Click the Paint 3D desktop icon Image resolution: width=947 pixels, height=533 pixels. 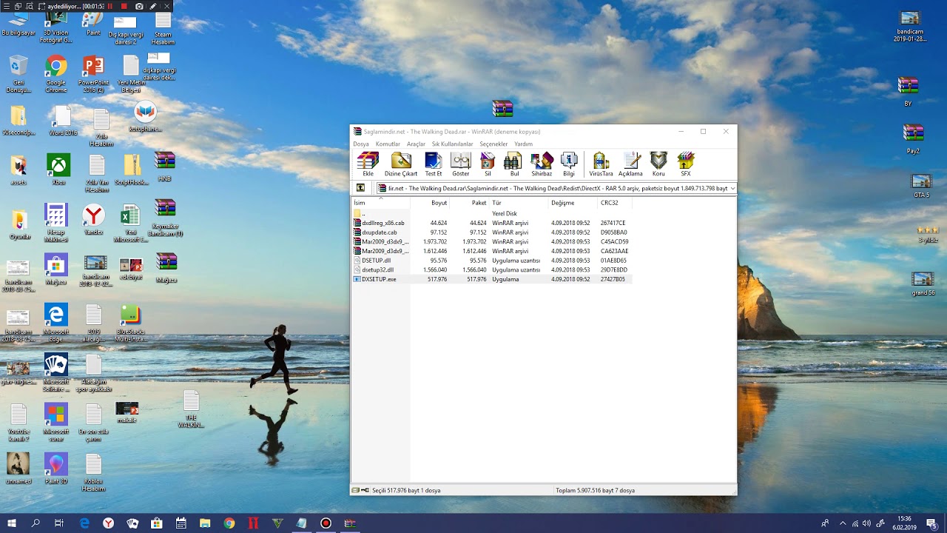click(x=55, y=469)
